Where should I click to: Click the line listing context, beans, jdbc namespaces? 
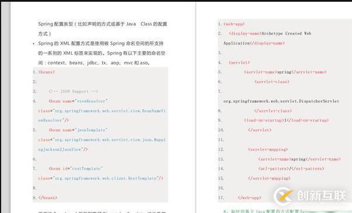94,63
